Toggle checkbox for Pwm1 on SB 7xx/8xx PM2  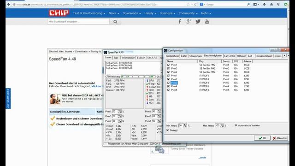[x=168, y=65]
